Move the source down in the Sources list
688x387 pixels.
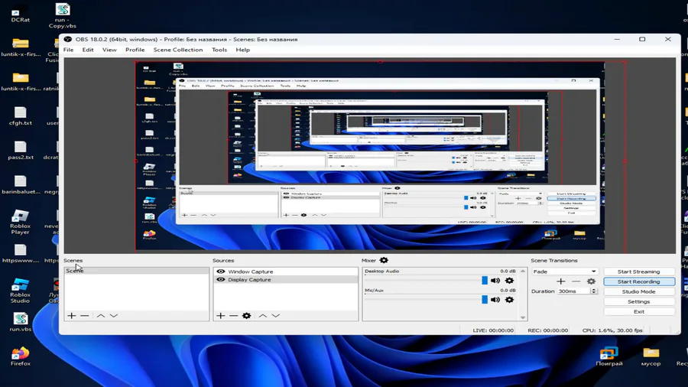275,315
